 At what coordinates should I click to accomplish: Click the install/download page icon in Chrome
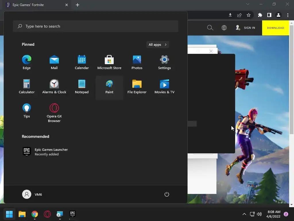point(230,15)
